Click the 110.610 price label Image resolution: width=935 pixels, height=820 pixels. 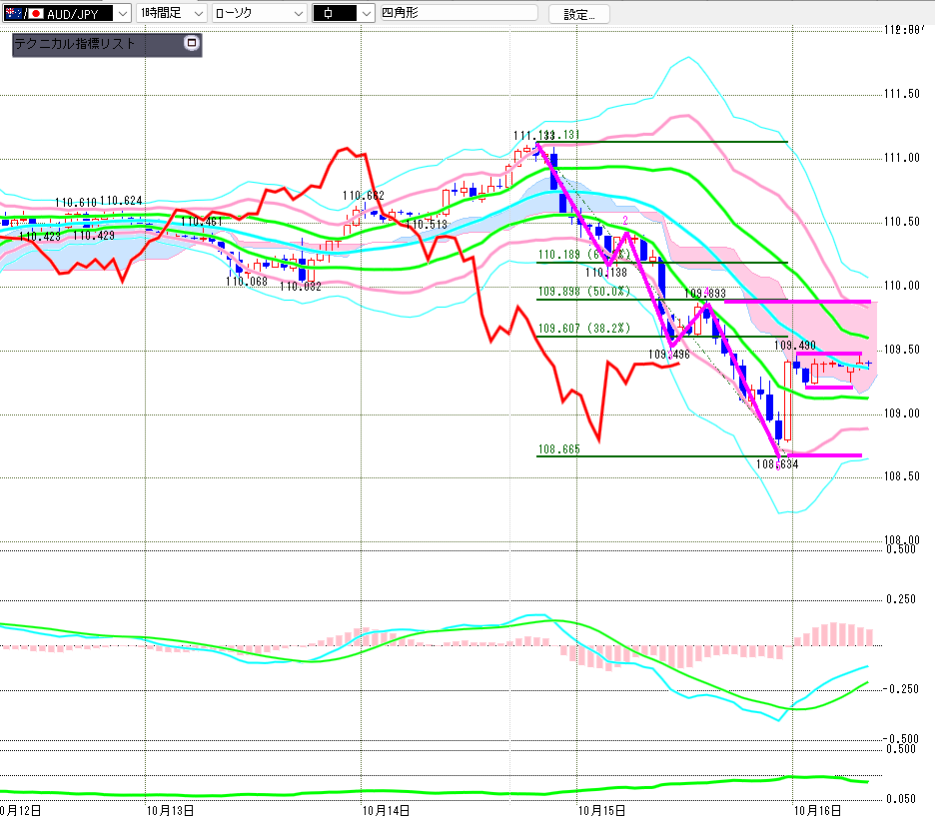(76, 203)
